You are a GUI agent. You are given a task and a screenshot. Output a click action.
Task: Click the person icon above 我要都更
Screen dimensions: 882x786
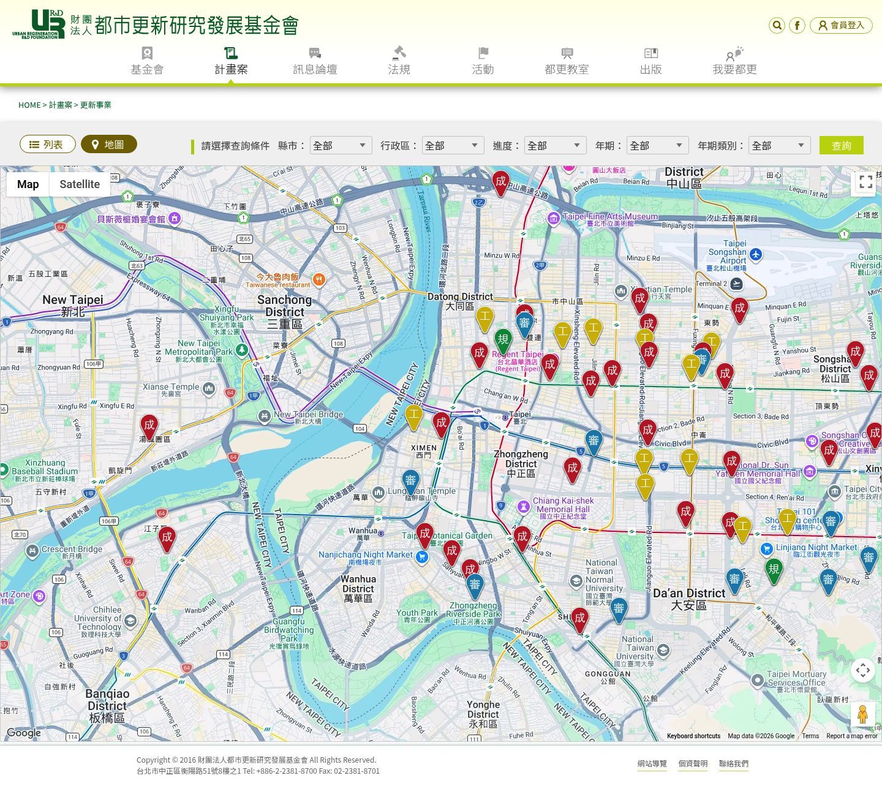click(x=734, y=53)
